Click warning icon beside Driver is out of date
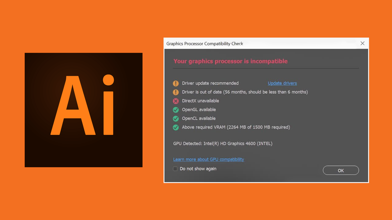Viewport: 392px width, 220px height. pos(176,92)
